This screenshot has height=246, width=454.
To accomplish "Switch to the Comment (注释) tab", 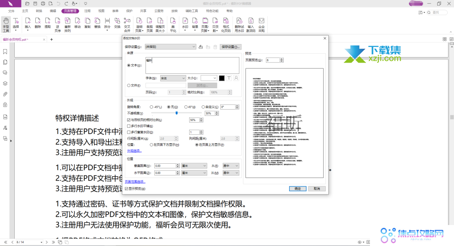I will pyautogui.click(x=87, y=11).
